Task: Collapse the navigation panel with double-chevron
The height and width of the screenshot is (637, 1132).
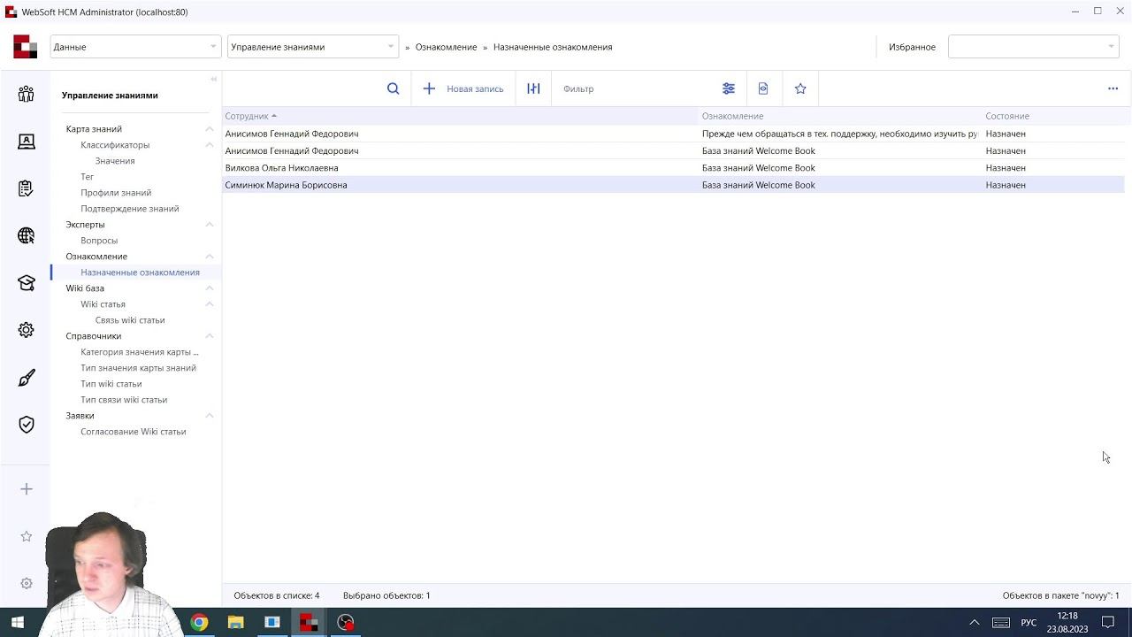Action: tap(213, 79)
